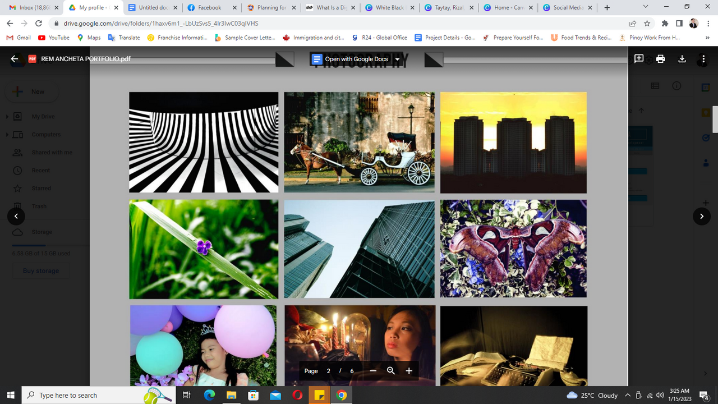
Task: Click the page number field showing 2
Action: coord(329,371)
